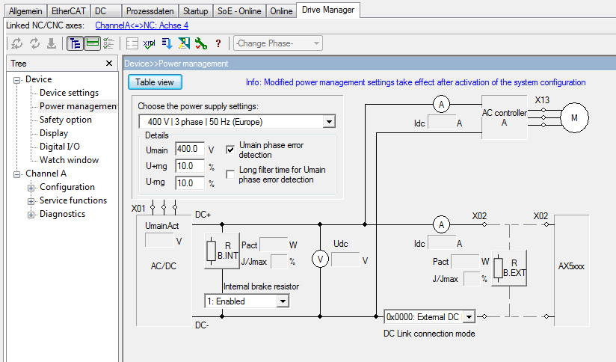Click the AX5xxx device block
The height and width of the screenshot is (362, 616).
571,271
